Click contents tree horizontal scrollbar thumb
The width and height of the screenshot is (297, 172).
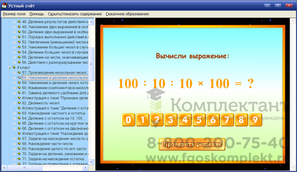[x=25, y=168]
